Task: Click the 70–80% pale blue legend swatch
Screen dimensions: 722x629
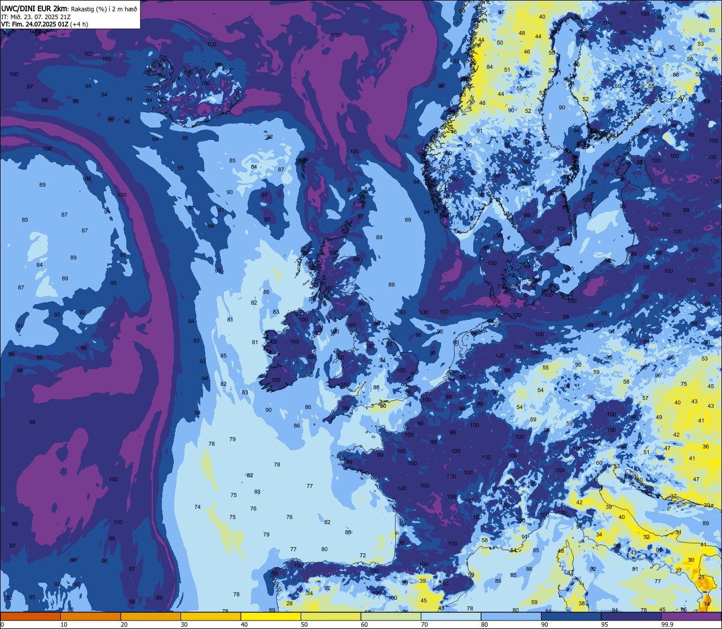Action: point(451,617)
